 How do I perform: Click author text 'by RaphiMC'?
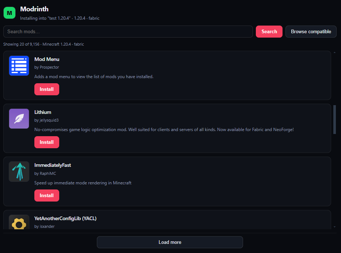pos(45,173)
